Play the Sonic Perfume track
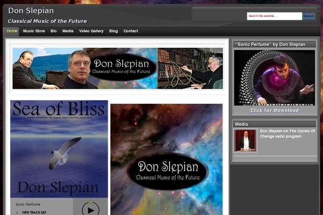Viewport: 323px width, 215px height. point(90,210)
